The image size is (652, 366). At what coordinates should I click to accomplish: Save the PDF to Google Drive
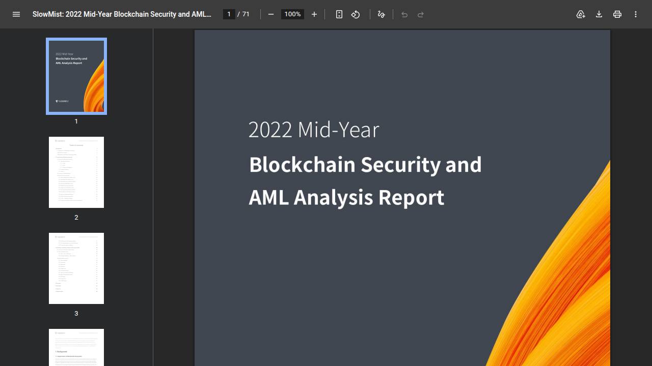(581, 14)
